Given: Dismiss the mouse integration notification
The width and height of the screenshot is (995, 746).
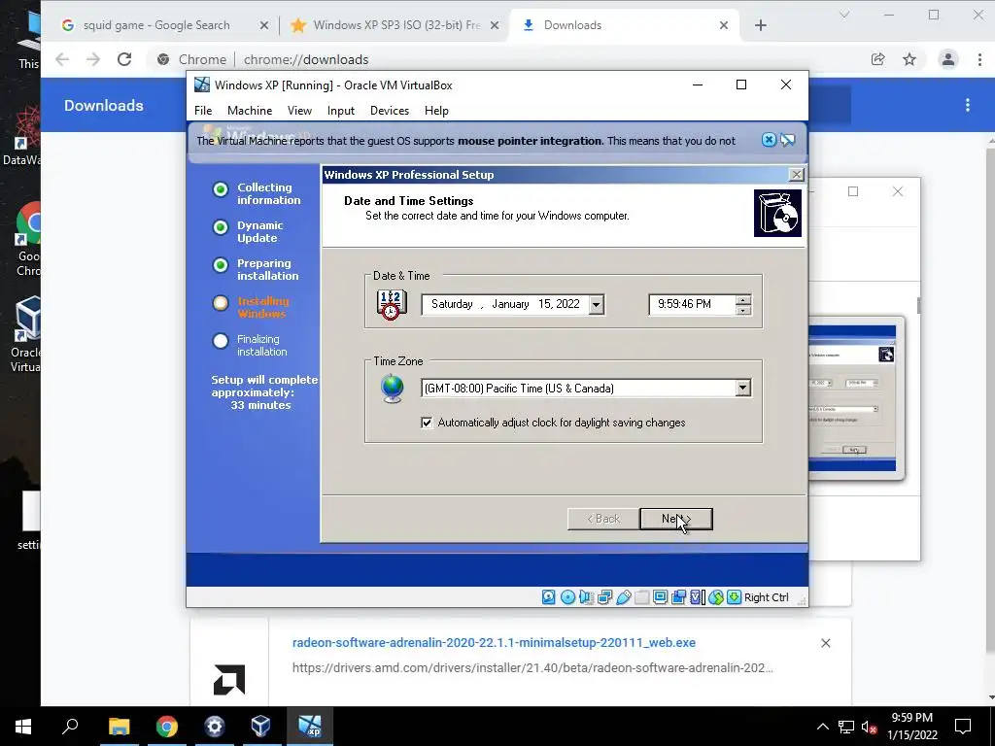Looking at the screenshot, I should point(769,140).
